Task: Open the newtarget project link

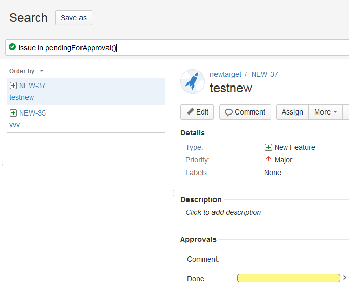Action: tap(225, 74)
